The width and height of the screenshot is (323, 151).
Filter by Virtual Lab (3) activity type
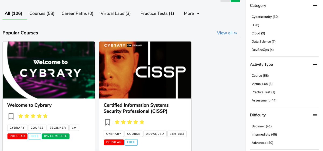[x=262, y=84]
